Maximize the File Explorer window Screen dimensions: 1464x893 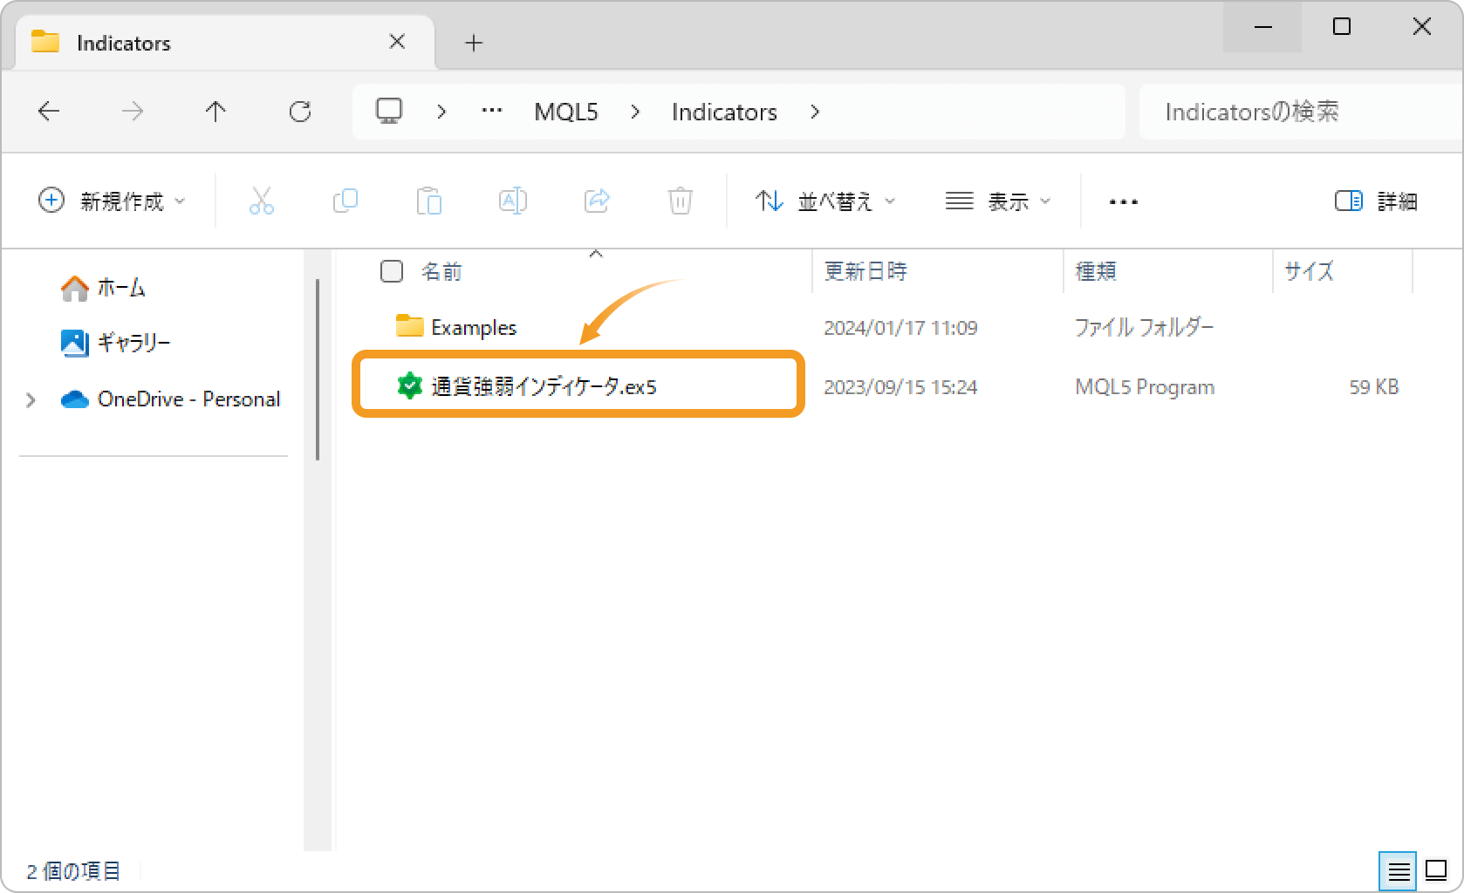[1342, 27]
